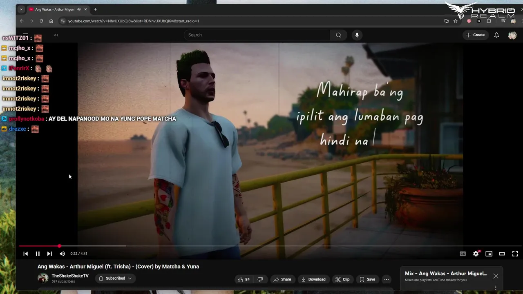The width and height of the screenshot is (523, 294).
Task: Open the tab search dropdown arrow
Action: [x=21, y=9]
